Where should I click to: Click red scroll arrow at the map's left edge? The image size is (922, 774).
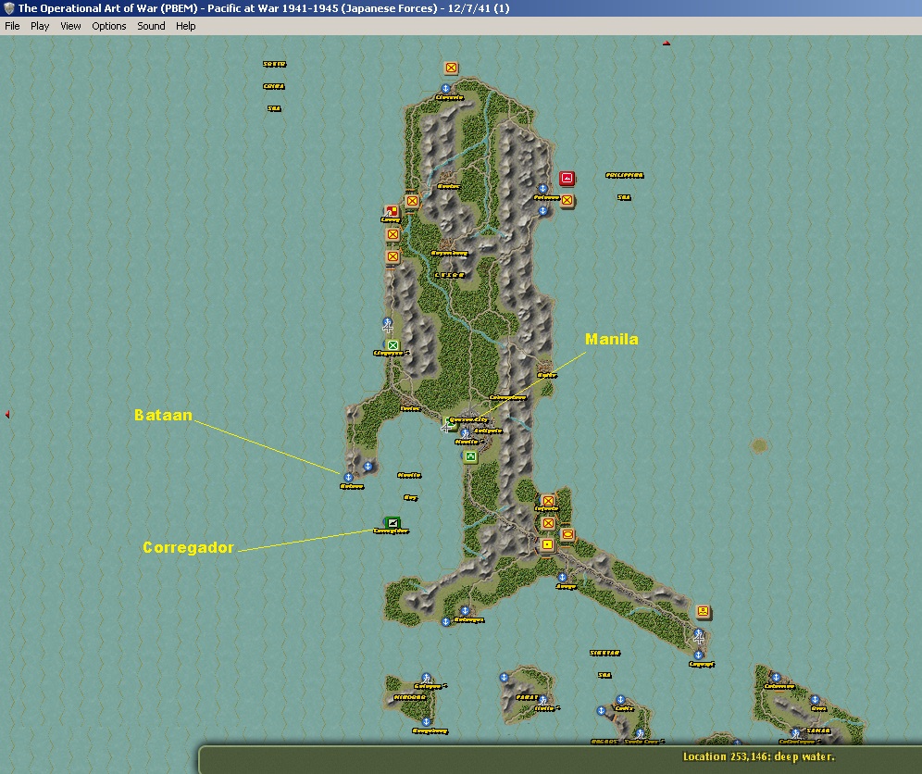click(x=7, y=415)
